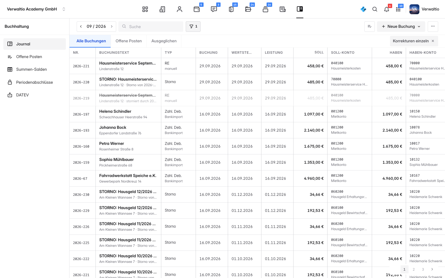Image resolution: width=445 pixels, height=278 pixels.
Task: Switch to Ausgeglichen tab
Action: pyautogui.click(x=164, y=41)
